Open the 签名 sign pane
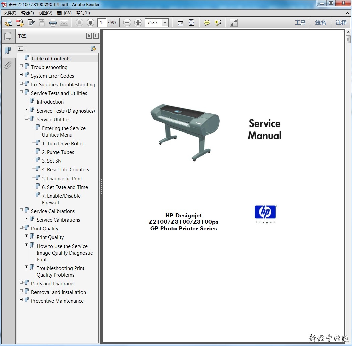Viewport: 352px width, 346px height. pos(321,23)
